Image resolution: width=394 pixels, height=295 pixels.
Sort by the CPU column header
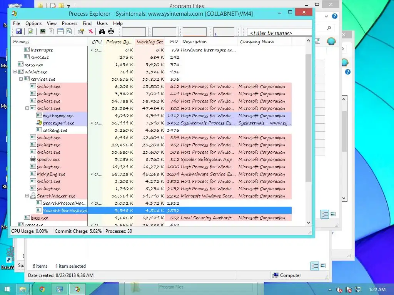(x=95, y=41)
